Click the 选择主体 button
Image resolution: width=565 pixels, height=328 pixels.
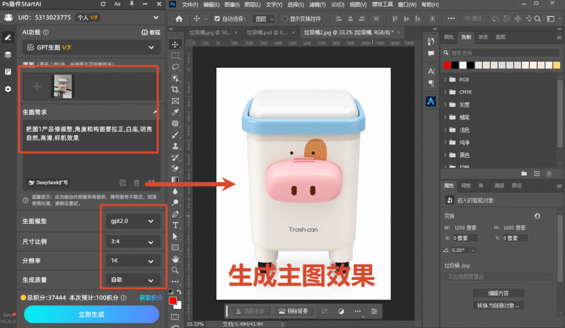click(x=251, y=311)
